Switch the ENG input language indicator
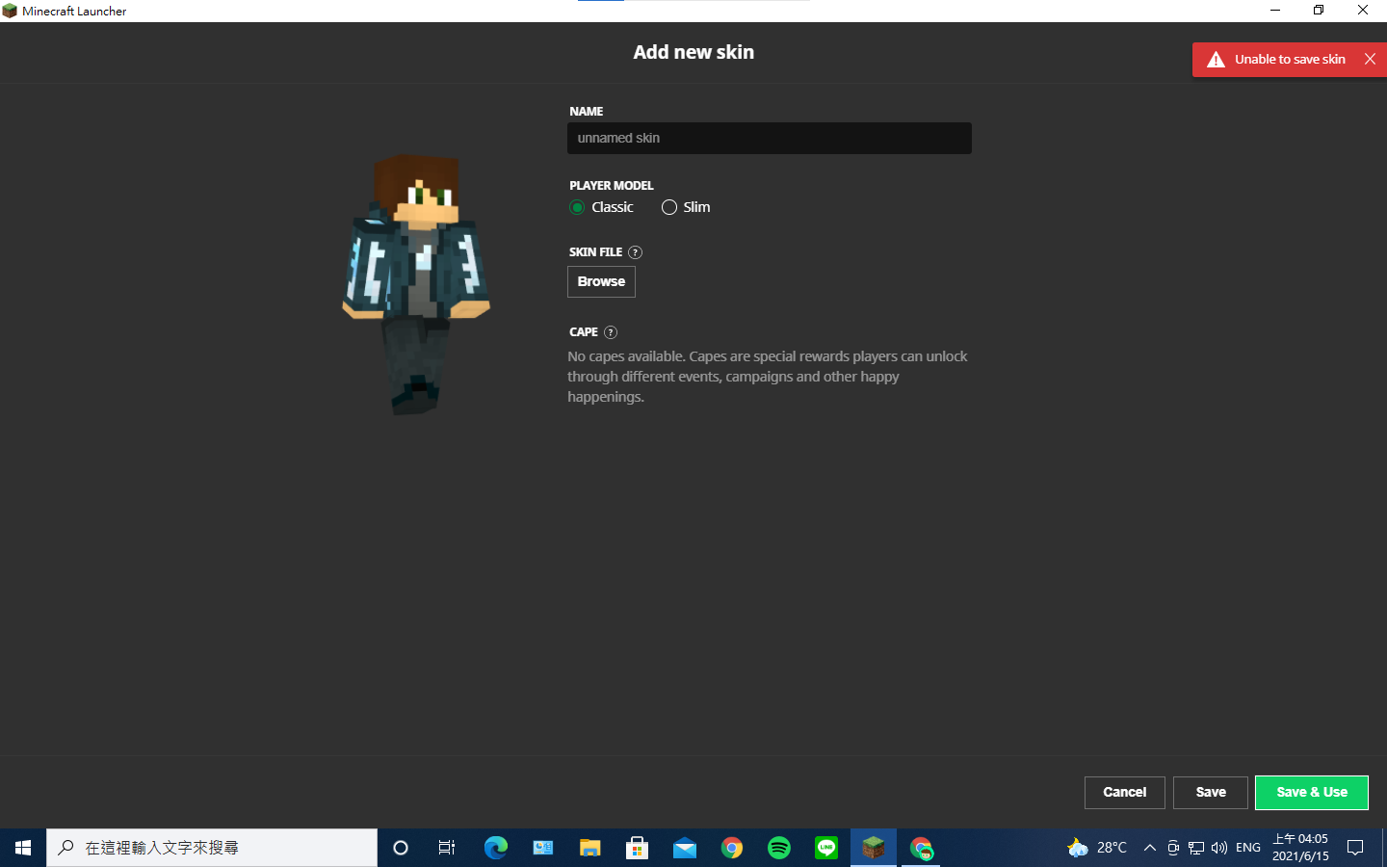The image size is (1387, 867). (x=1248, y=848)
